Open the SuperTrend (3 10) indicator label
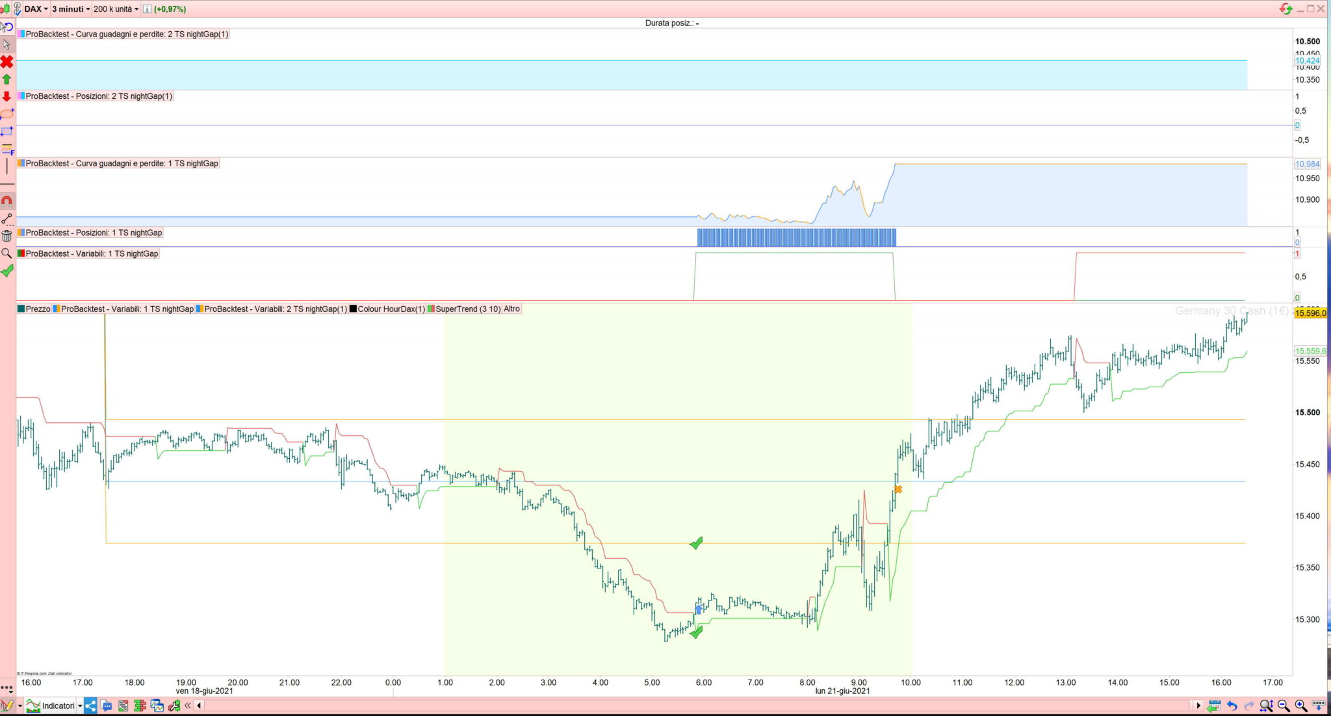 [468, 309]
